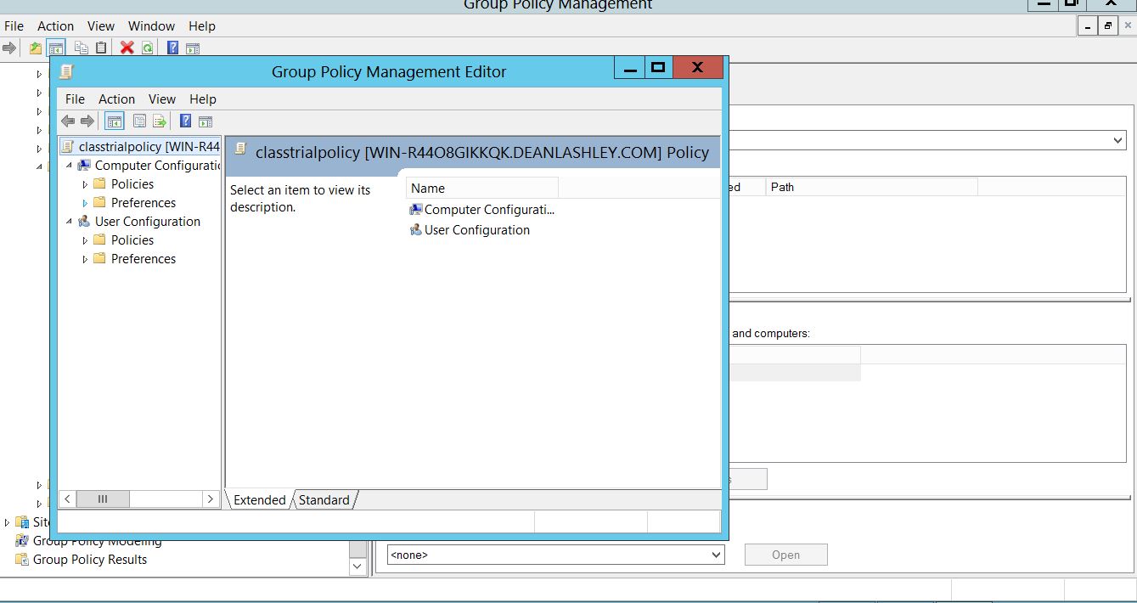1137x603 pixels.
Task: Select Group Policy Results node
Action: [90, 560]
